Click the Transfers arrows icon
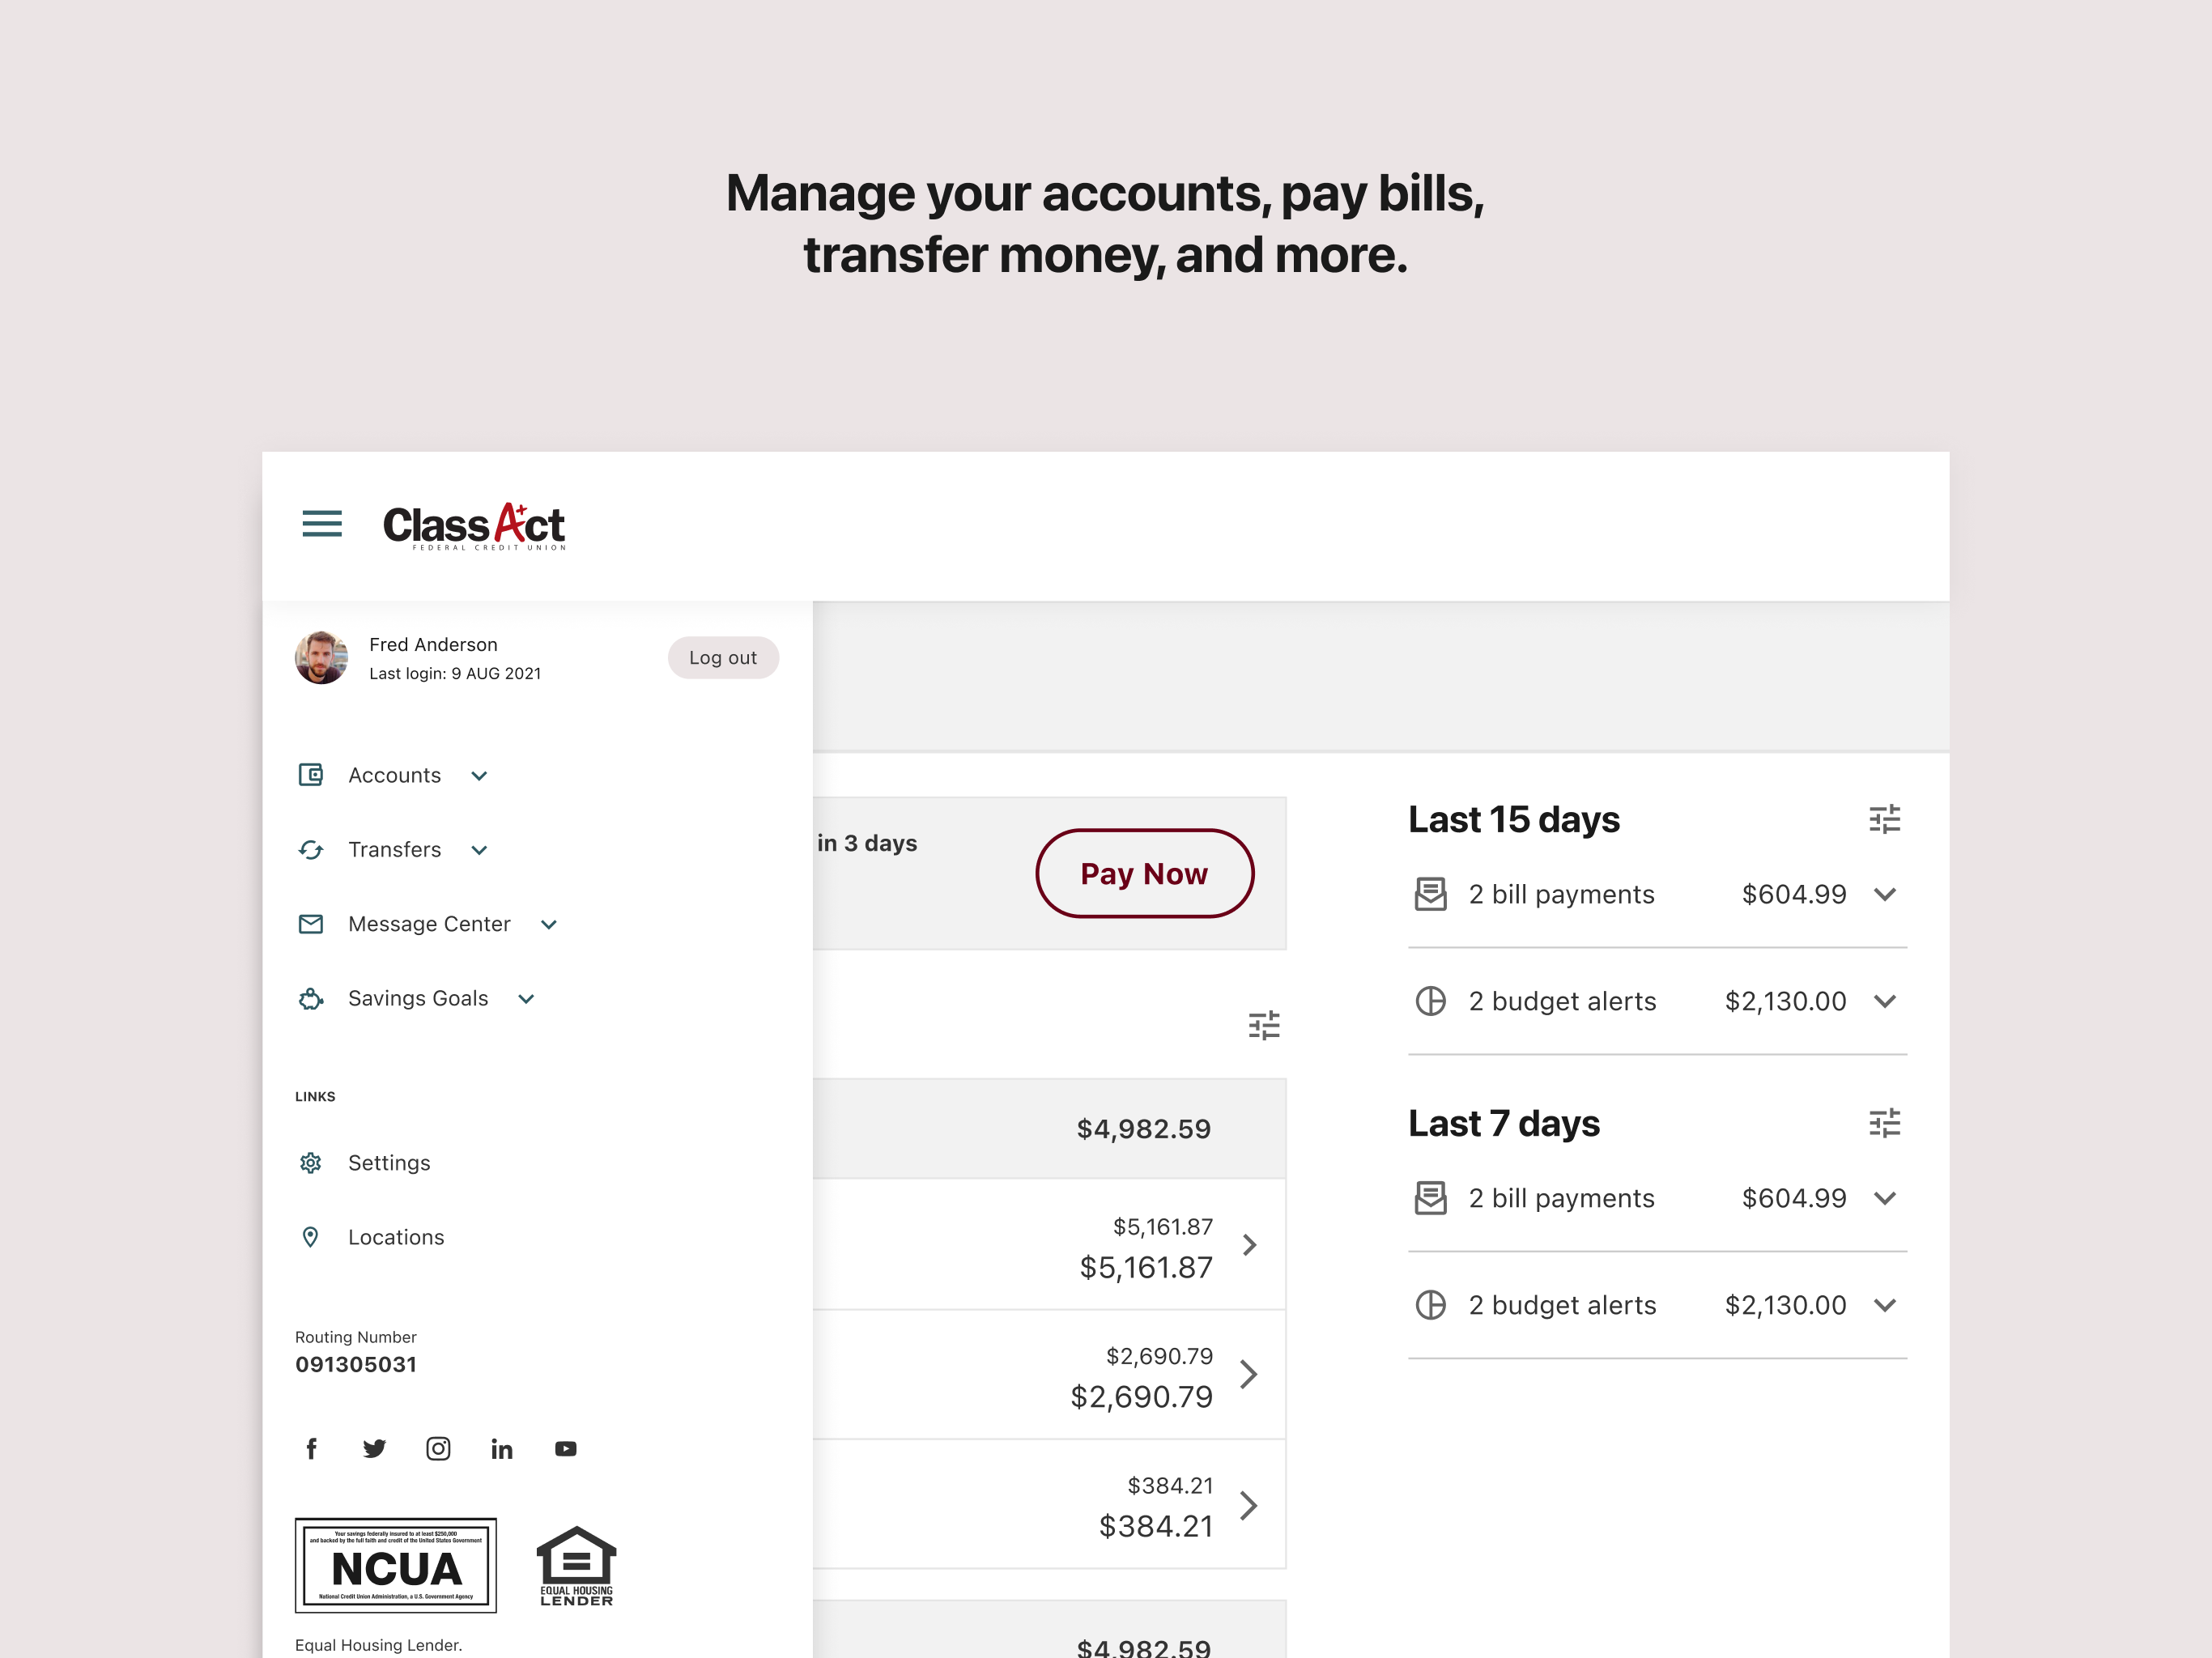 (x=311, y=850)
